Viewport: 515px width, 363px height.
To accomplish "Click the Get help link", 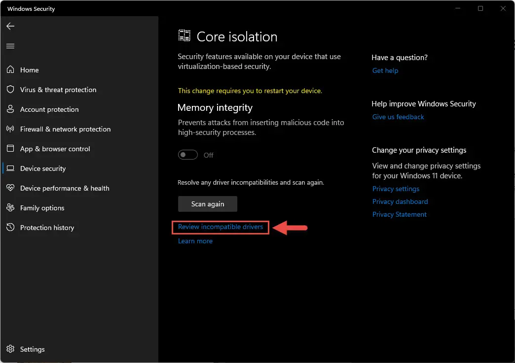I will click(x=385, y=70).
